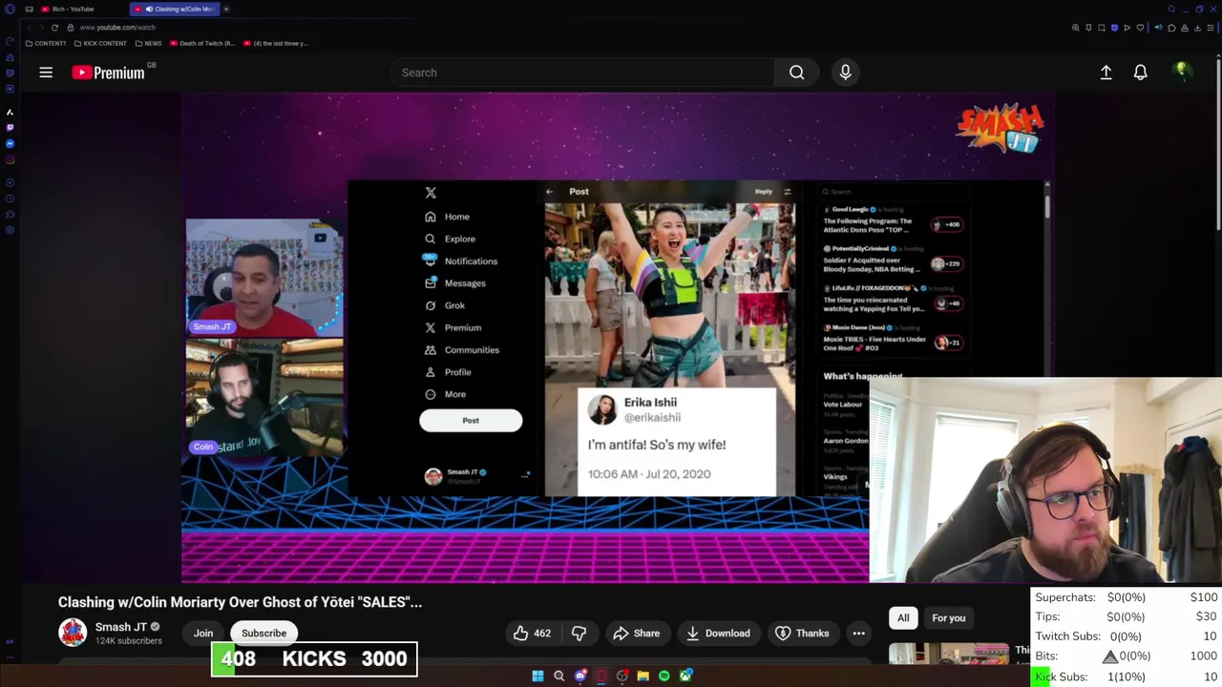Start voice search with the microphone
1222x687 pixels.
pyautogui.click(x=845, y=73)
